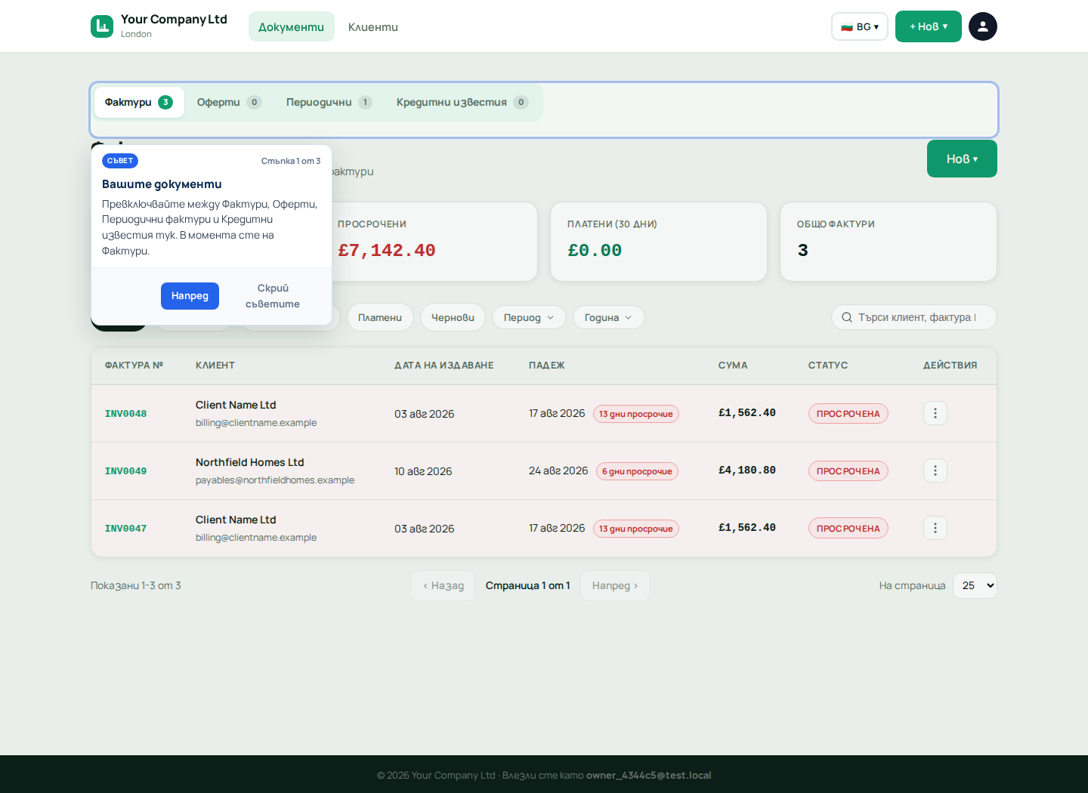The image size is (1088, 793).
Task: Click the Northfield Homes Ltd client name
Action: click(x=249, y=462)
